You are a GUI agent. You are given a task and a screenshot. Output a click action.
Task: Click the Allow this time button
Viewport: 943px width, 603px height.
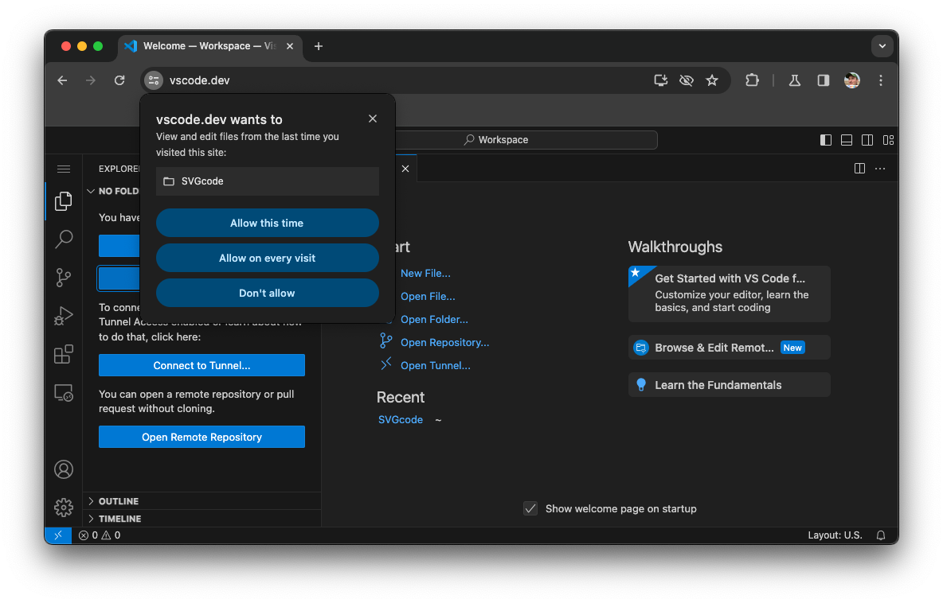click(267, 223)
